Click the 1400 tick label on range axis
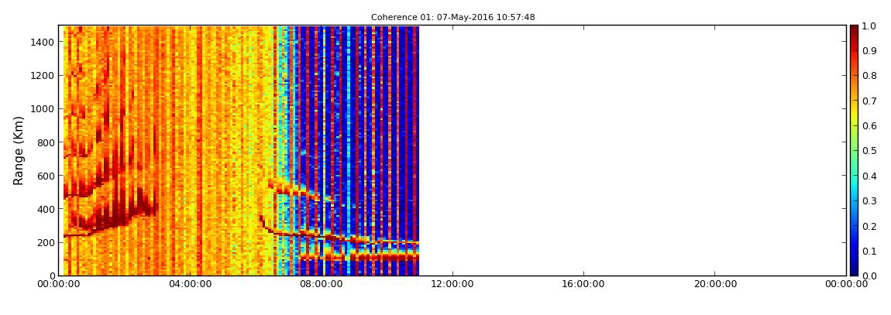 click(x=43, y=42)
